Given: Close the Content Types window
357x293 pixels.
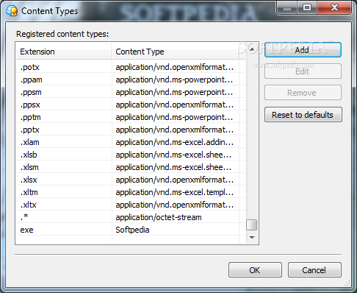Looking at the screenshot, I should click(x=334, y=8).
